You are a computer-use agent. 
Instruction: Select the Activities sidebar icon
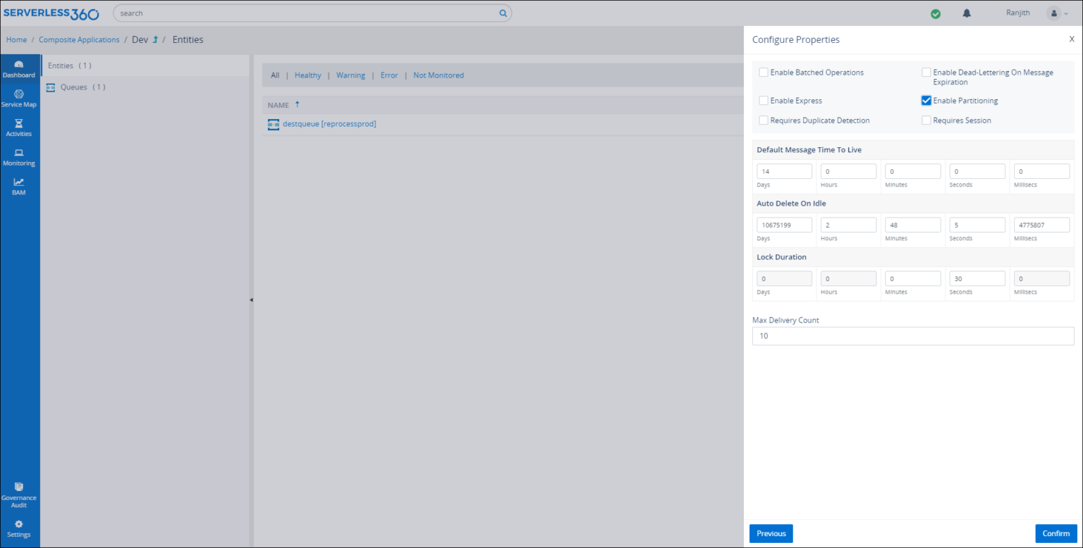(19, 127)
